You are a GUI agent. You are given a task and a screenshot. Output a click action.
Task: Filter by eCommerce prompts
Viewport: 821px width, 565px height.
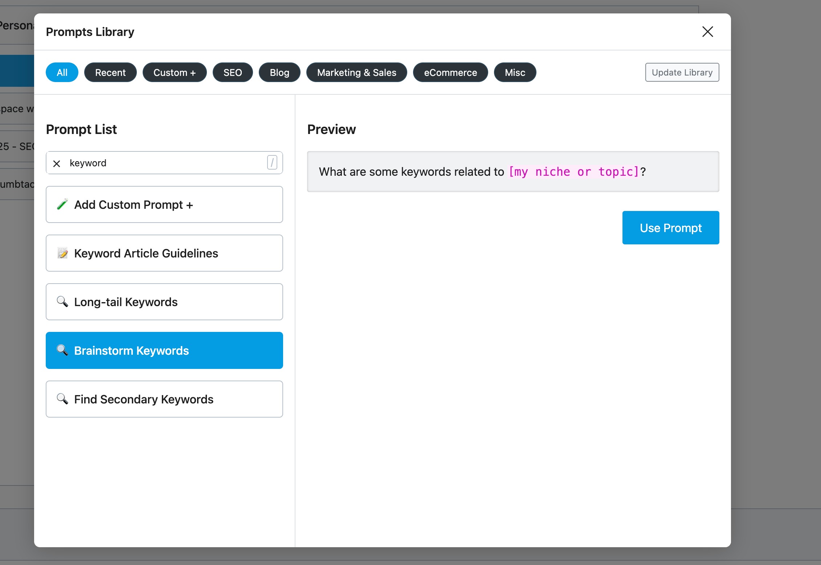pyautogui.click(x=450, y=72)
